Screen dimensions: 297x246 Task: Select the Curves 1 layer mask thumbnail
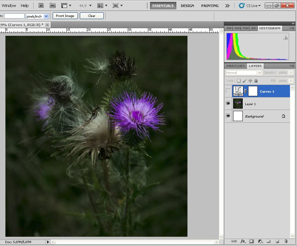[253, 91]
